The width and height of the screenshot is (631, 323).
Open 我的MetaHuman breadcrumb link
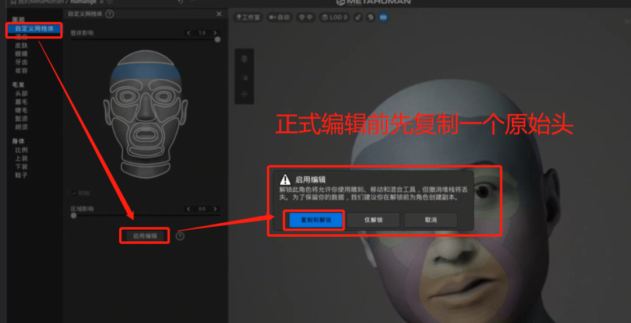click(x=40, y=2)
